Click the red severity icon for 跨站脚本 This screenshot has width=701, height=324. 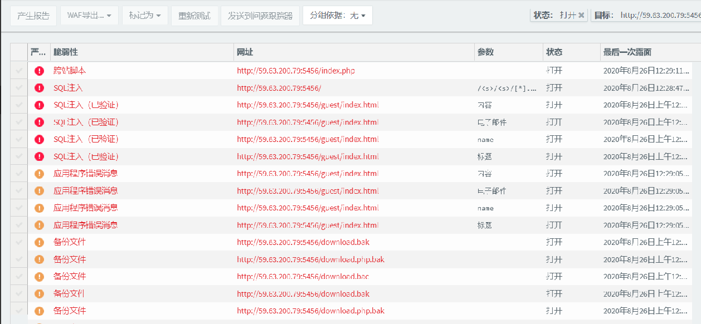pos(39,71)
